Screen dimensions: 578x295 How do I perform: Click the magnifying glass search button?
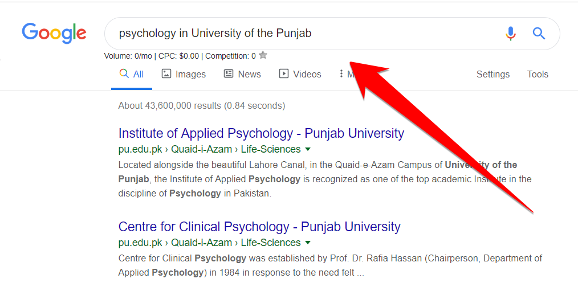tap(539, 34)
